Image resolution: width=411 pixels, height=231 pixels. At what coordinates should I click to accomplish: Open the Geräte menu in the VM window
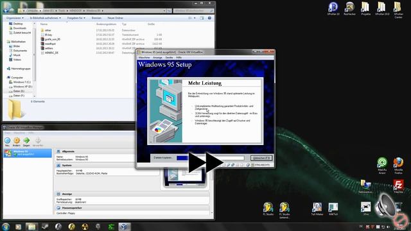point(169,57)
